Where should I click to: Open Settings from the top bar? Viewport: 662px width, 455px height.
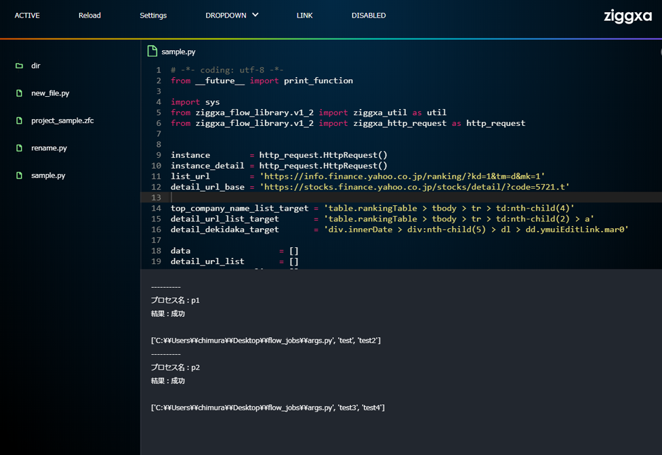tap(153, 16)
